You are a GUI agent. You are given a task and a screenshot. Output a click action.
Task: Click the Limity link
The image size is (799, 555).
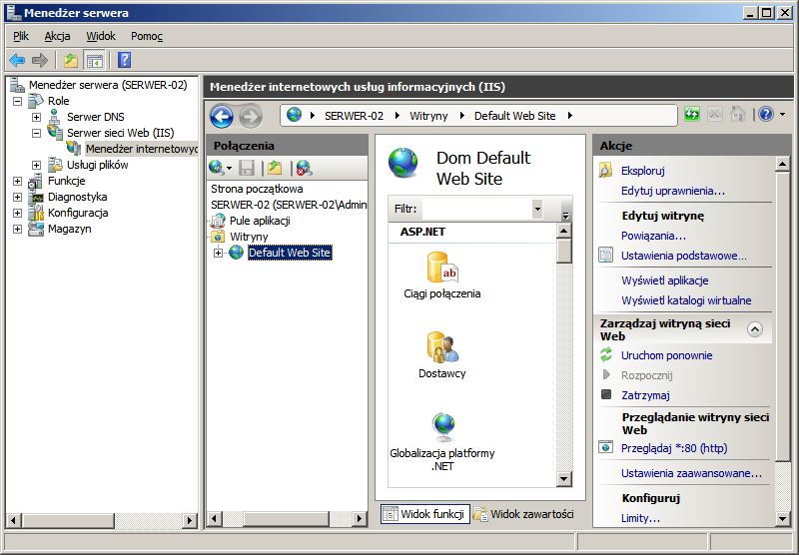point(640,518)
